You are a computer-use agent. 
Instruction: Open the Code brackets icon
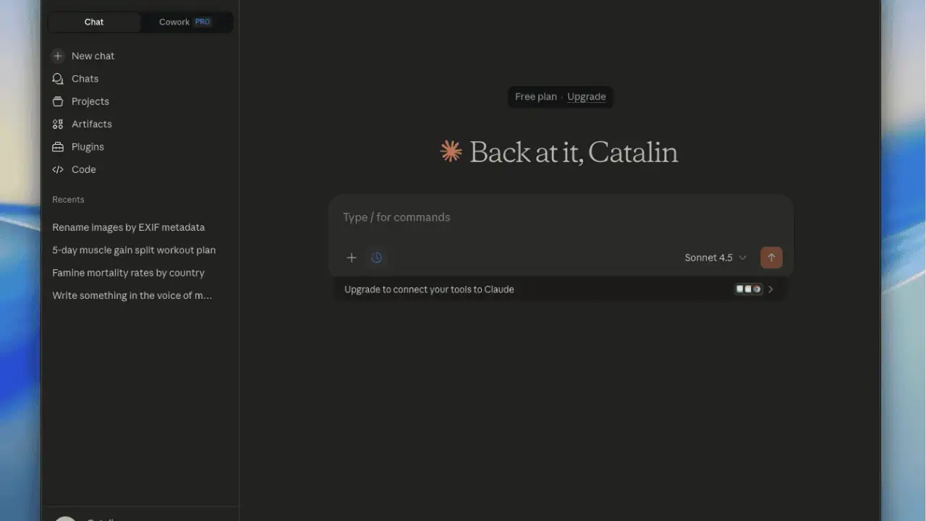click(58, 169)
